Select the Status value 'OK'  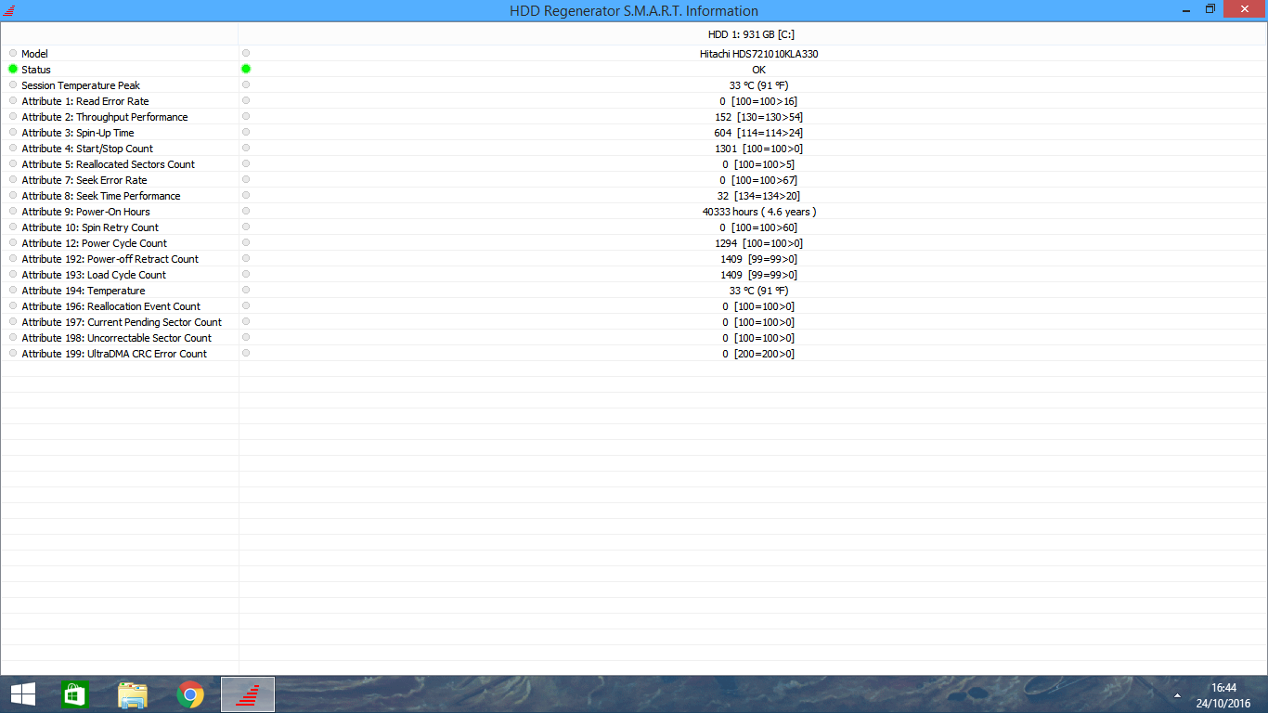pyautogui.click(x=759, y=70)
